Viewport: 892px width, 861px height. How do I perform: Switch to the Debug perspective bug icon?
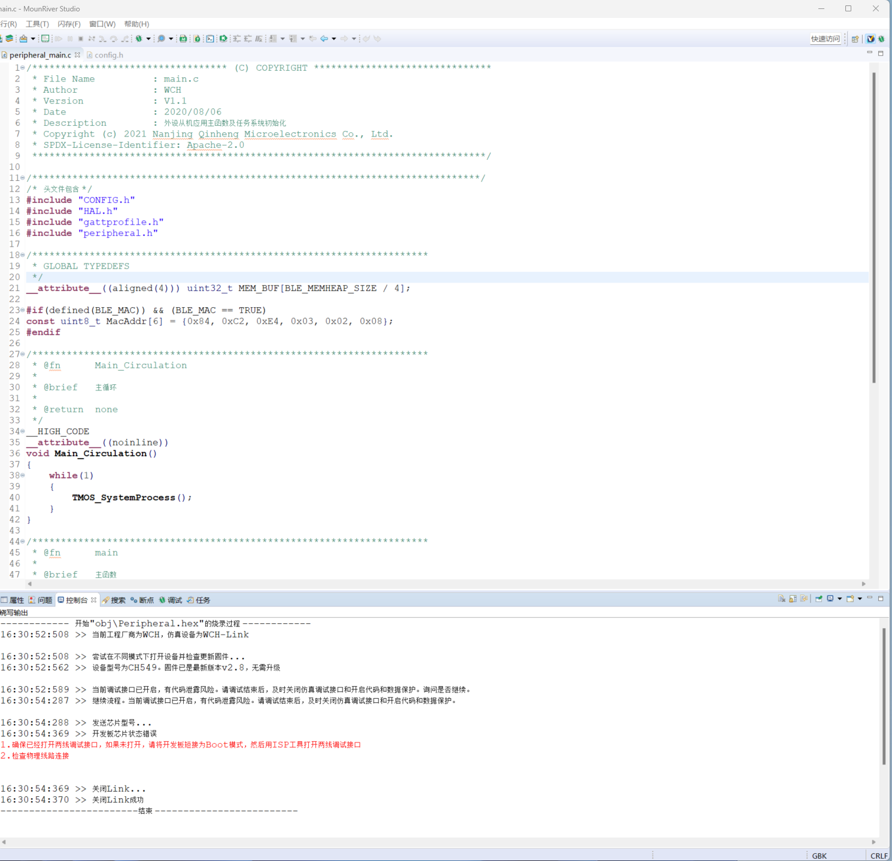(x=881, y=39)
